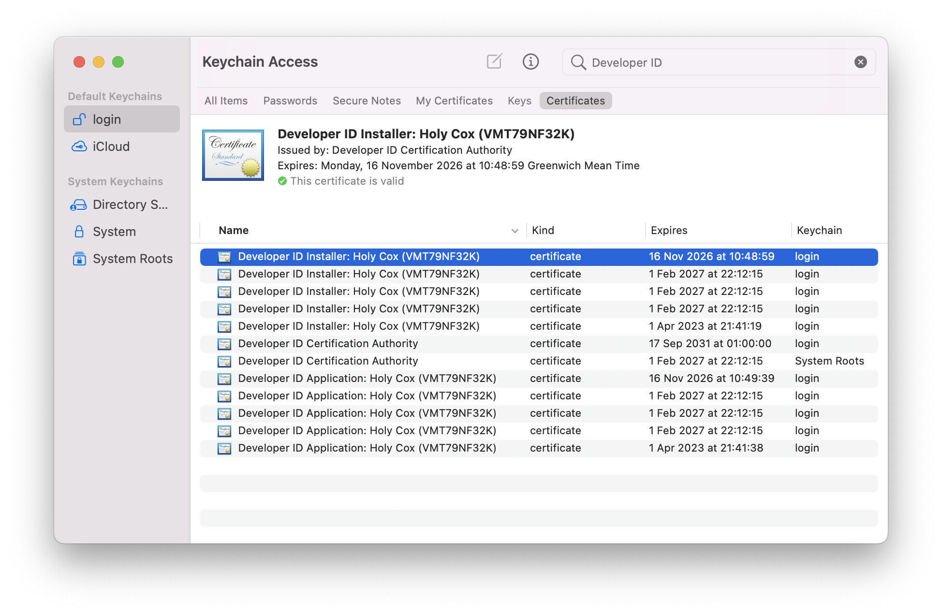Select the iCloud keychain cloud icon
942x615 pixels.
click(79, 146)
